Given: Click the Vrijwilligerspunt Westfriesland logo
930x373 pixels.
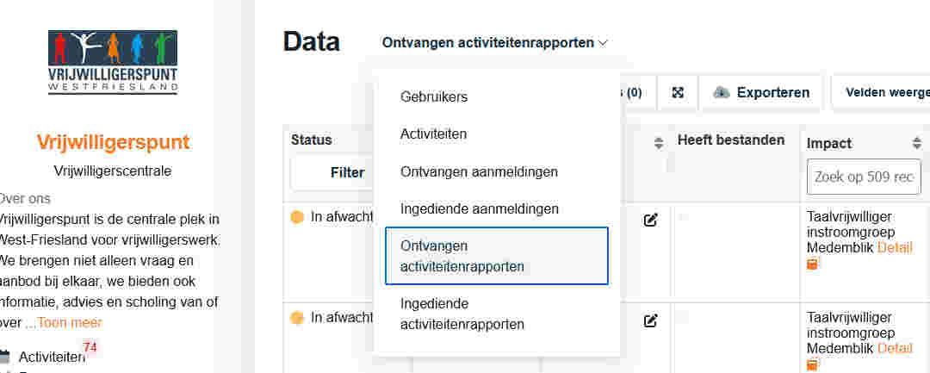Looking at the screenshot, I should (x=113, y=60).
